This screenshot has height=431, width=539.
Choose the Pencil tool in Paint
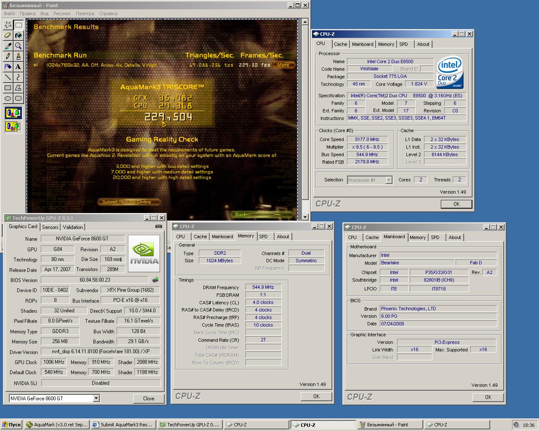[8, 56]
